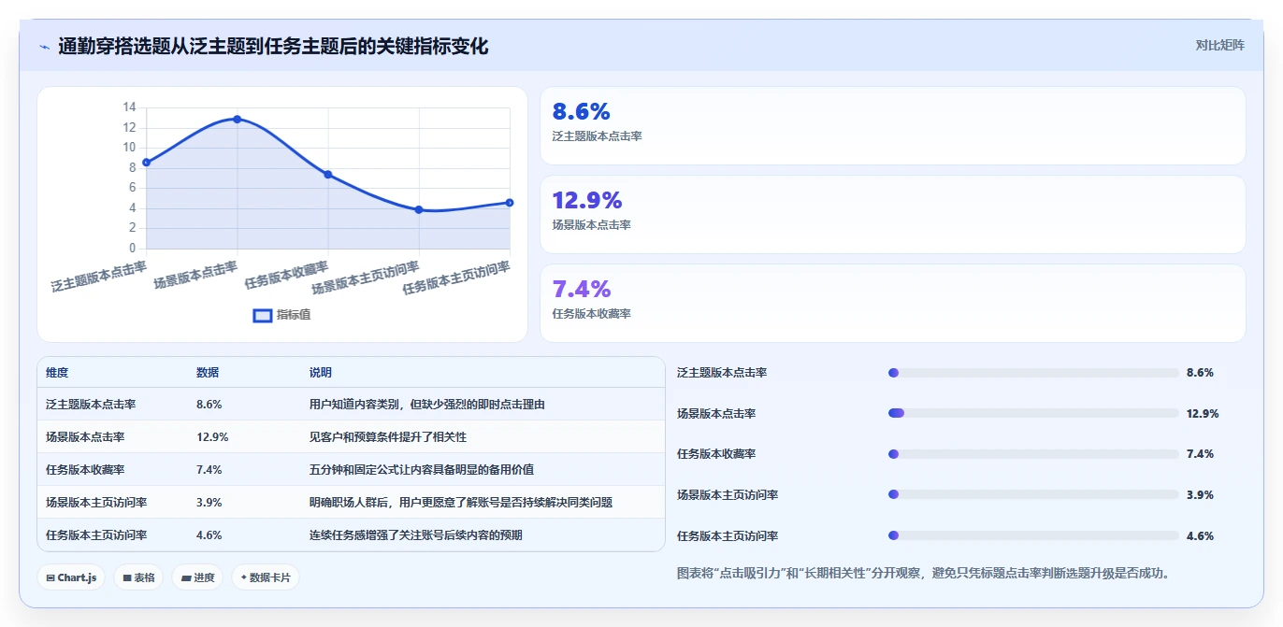The height and width of the screenshot is (627, 1283).
Task: Click the 3.9% value beside progress bar
Action: (1200, 494)
